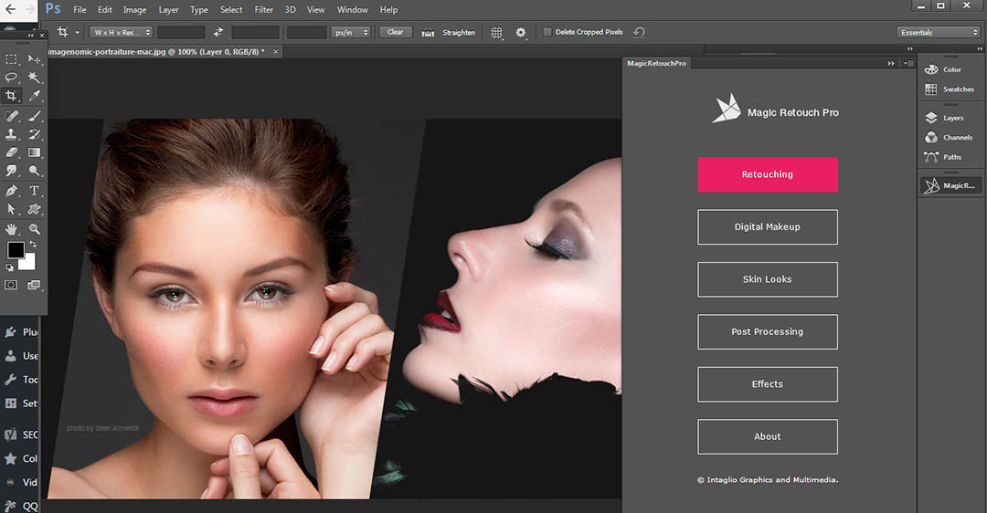The image size is (987, 513).
Task: Select the Lasso tool
Action: (11, 78)
